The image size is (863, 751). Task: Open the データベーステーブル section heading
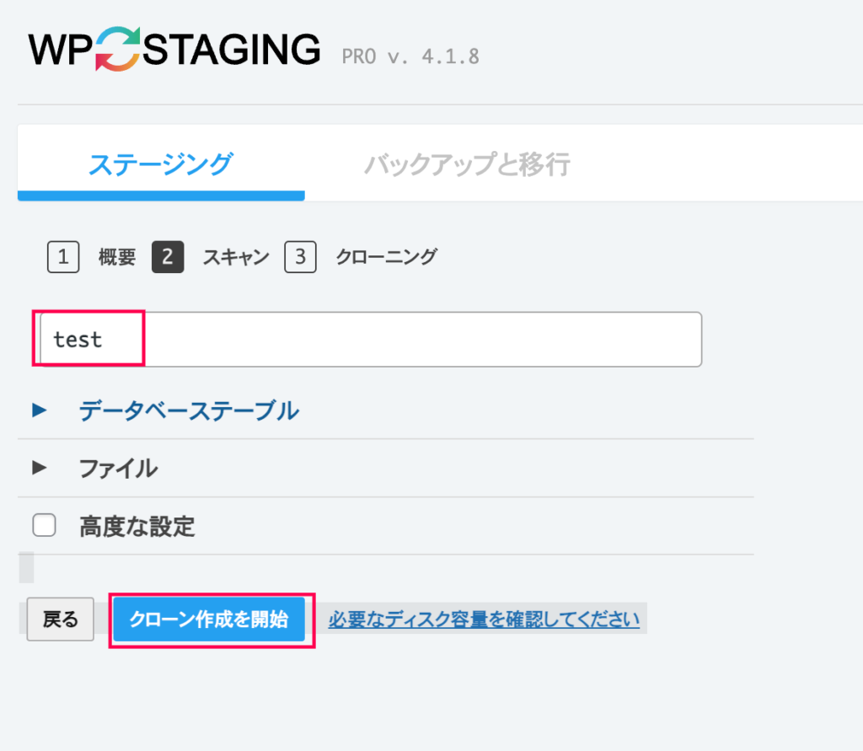point(189,411)
